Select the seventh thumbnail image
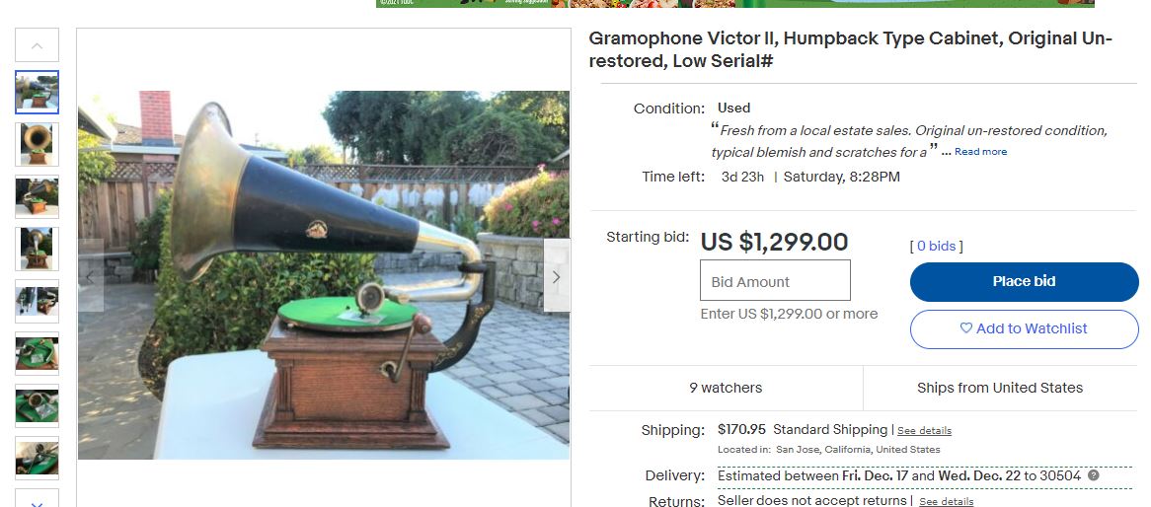This screenshot has height=507, width=1151. pyautogui.click(x=37, y=405)
